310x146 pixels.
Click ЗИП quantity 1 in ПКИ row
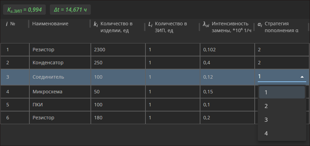coord(173,105)
